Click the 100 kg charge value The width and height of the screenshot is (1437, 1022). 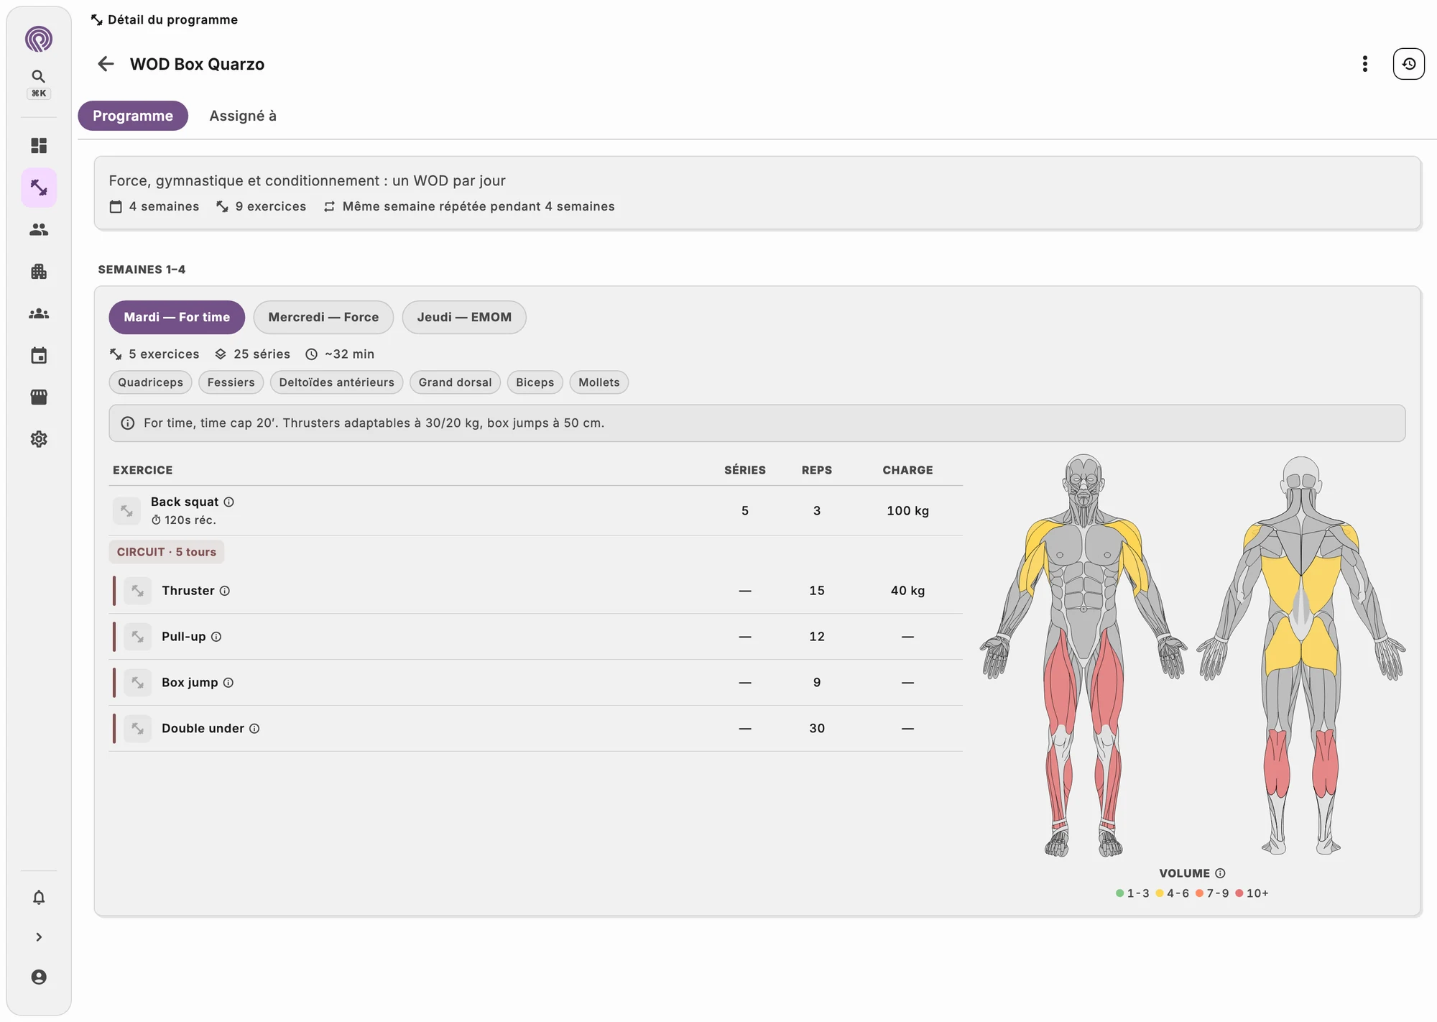tap(907, 511)
